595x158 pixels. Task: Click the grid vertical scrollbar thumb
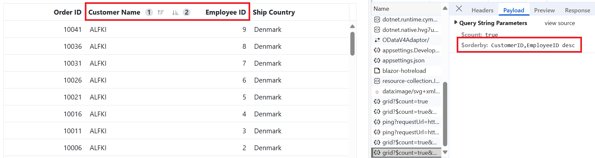pos(352,44)
